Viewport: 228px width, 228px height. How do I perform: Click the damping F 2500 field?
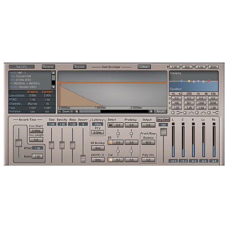tap(213, 67)
